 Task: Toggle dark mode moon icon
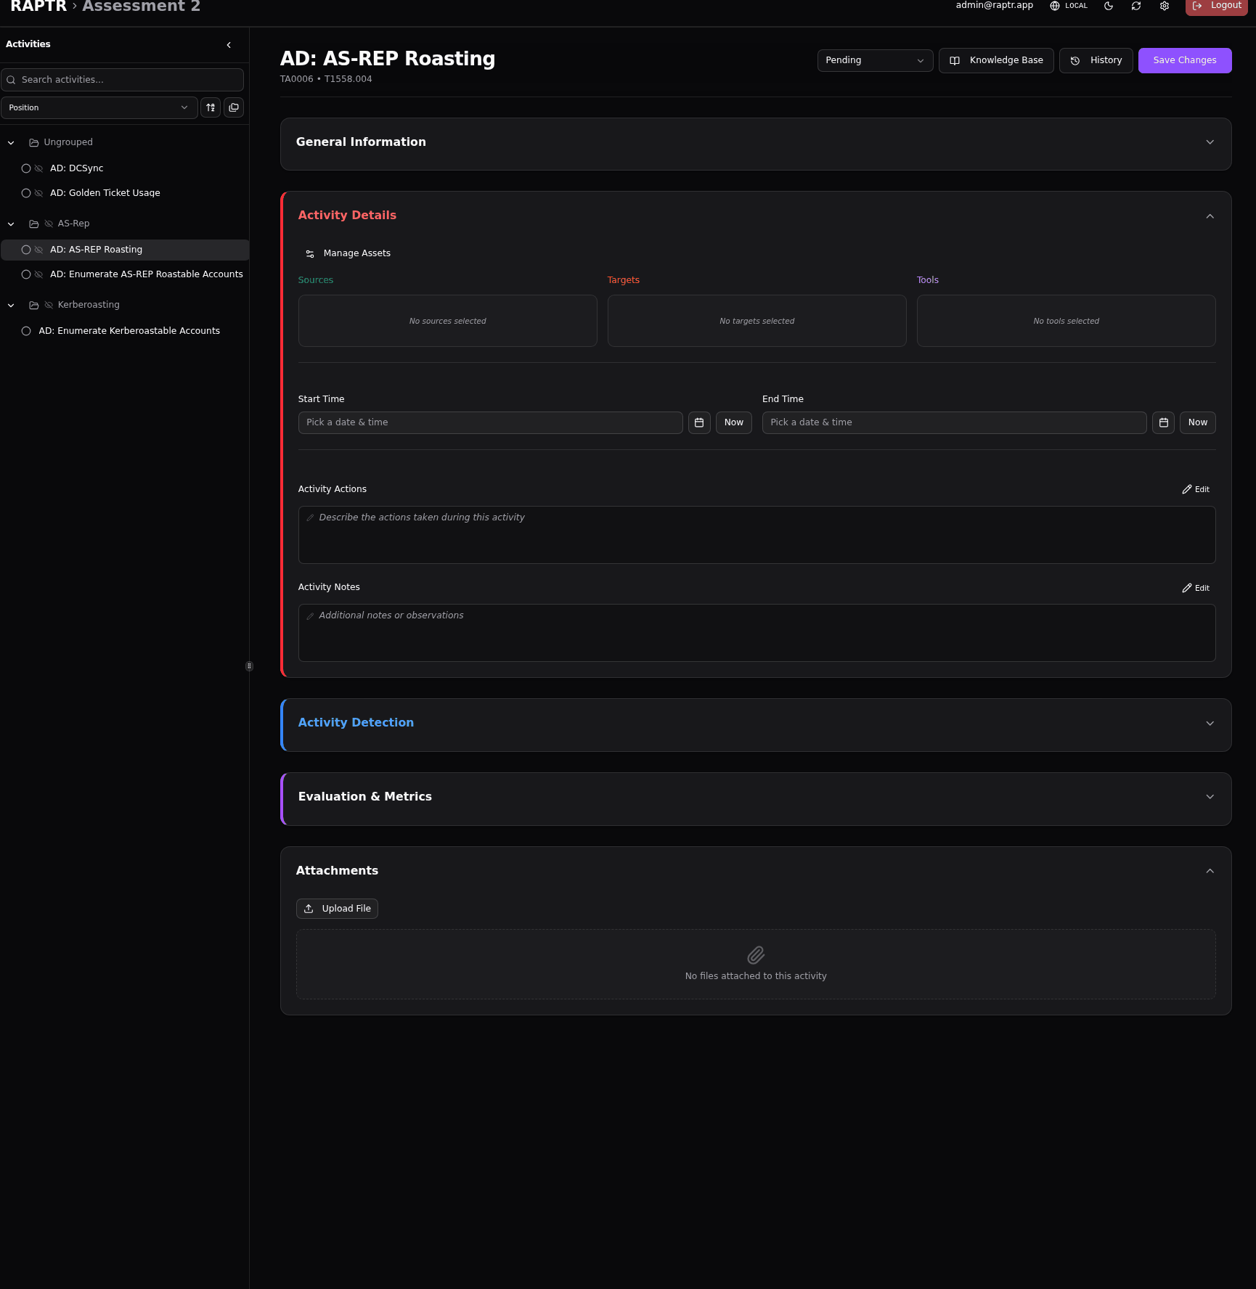1109,6
